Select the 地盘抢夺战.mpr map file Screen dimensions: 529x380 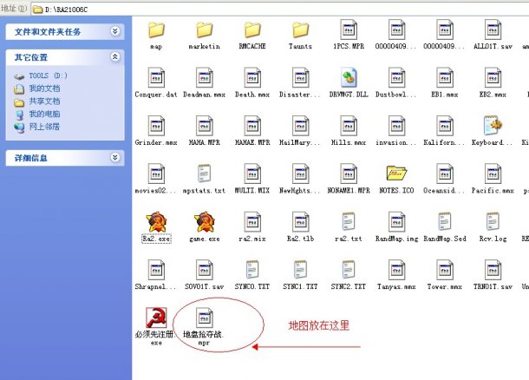pos(204,318)
